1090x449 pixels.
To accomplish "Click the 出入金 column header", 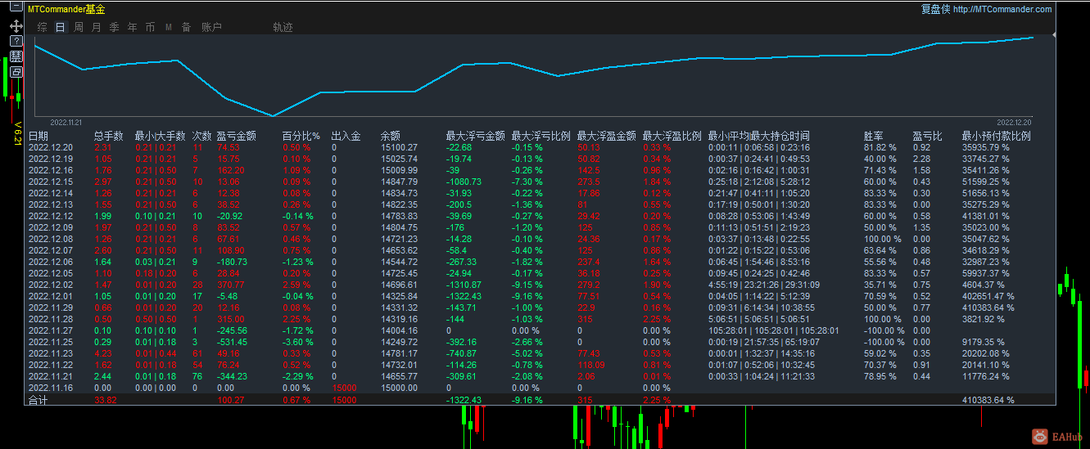I will coord(346,136).
